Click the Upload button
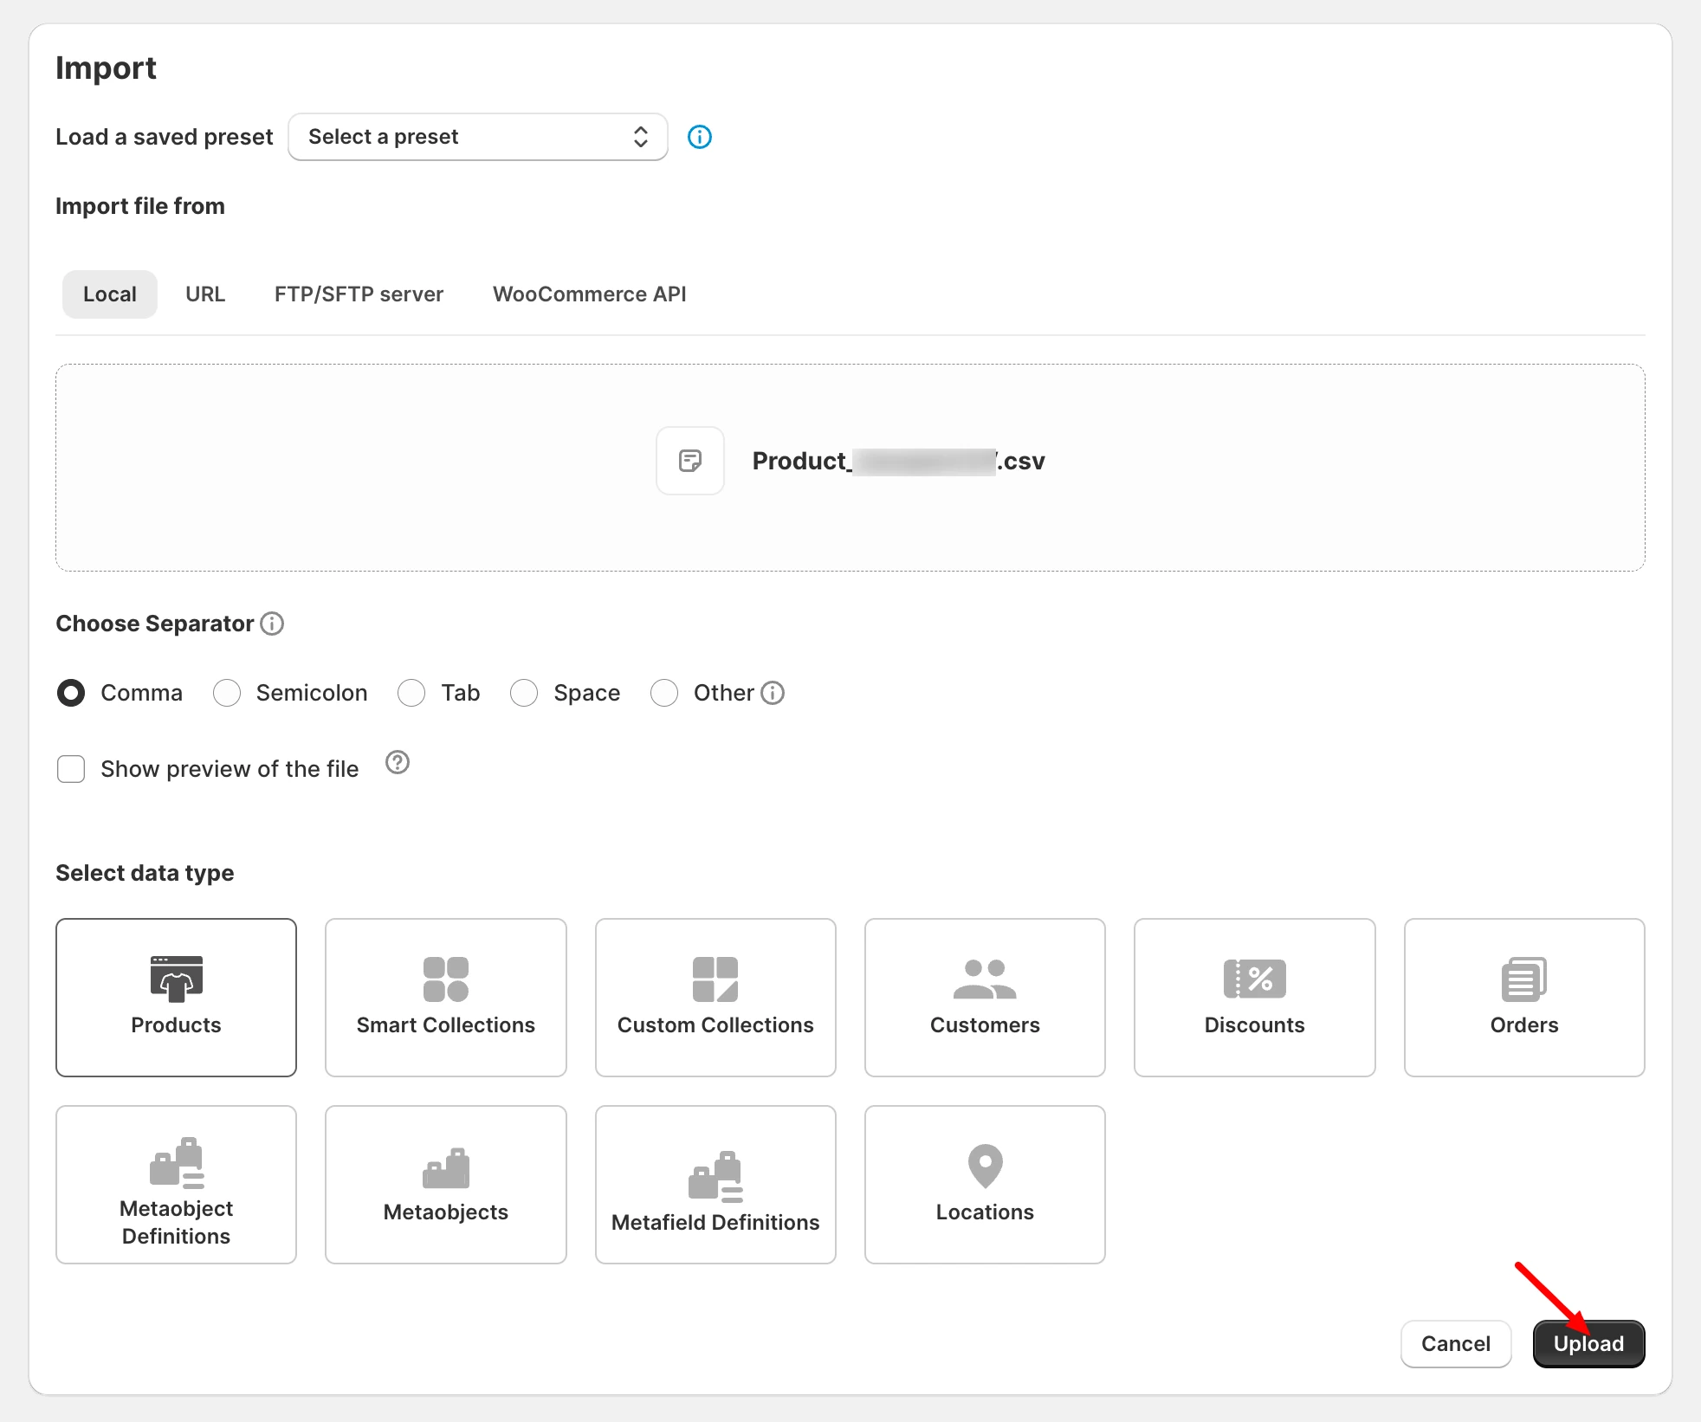The height and width of the screenshot is (1422, 1701). (x=1589, y=1344)
